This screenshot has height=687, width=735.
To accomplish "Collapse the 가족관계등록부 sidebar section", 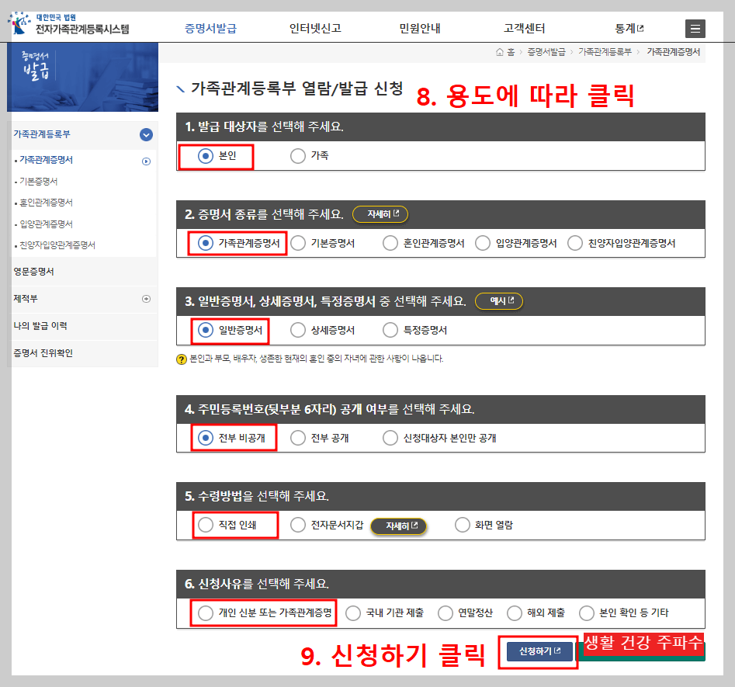I will (145, 134).
